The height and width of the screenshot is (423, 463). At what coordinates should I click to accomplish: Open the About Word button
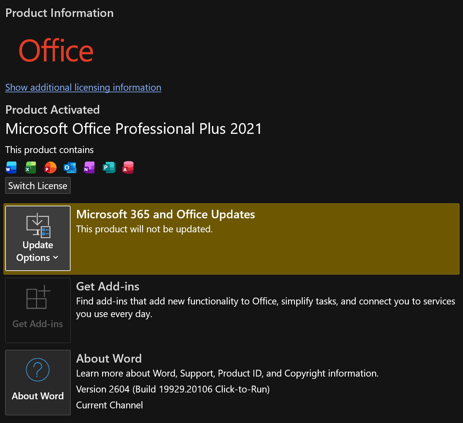(x=38, y=382)
